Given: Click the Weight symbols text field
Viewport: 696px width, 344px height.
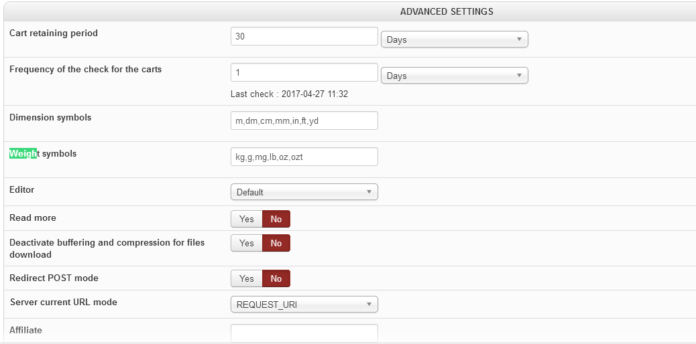Looking at the screenshot, I should [x=304, y=157].
